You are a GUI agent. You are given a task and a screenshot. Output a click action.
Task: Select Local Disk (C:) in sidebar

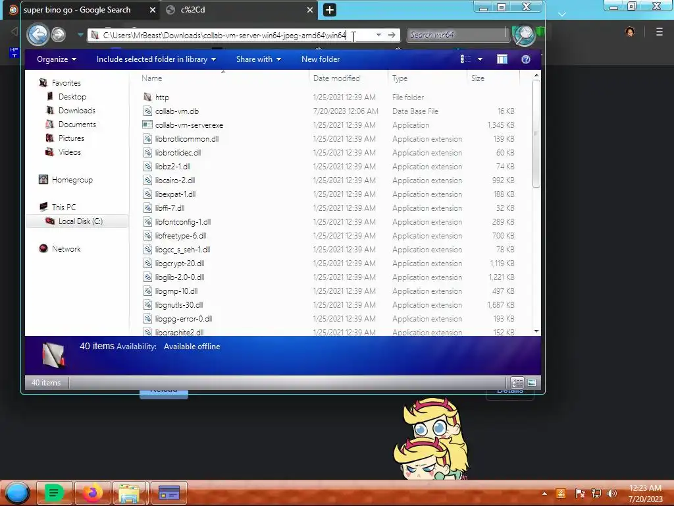click(77, 221)
